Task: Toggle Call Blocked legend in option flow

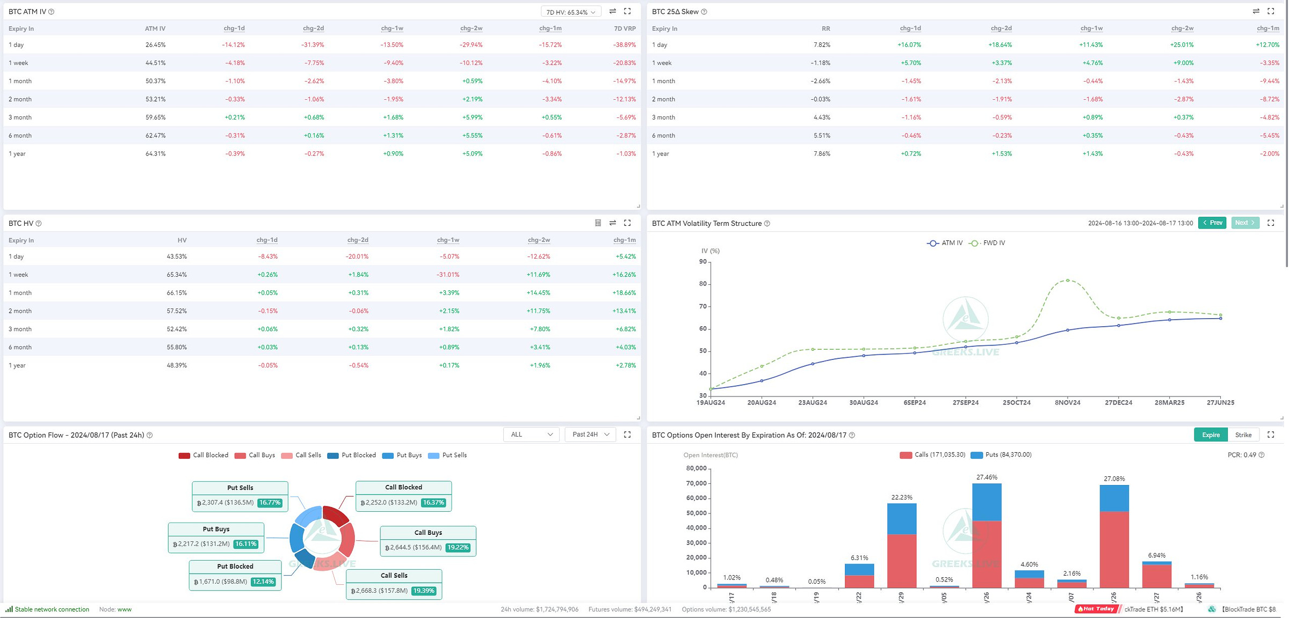Action: tap(203, 455)
